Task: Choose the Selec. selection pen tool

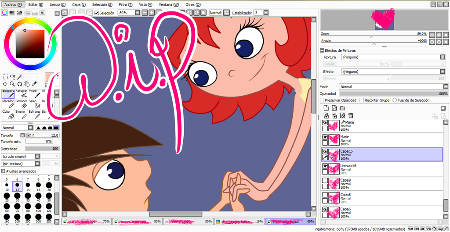Action: point(35,104)
